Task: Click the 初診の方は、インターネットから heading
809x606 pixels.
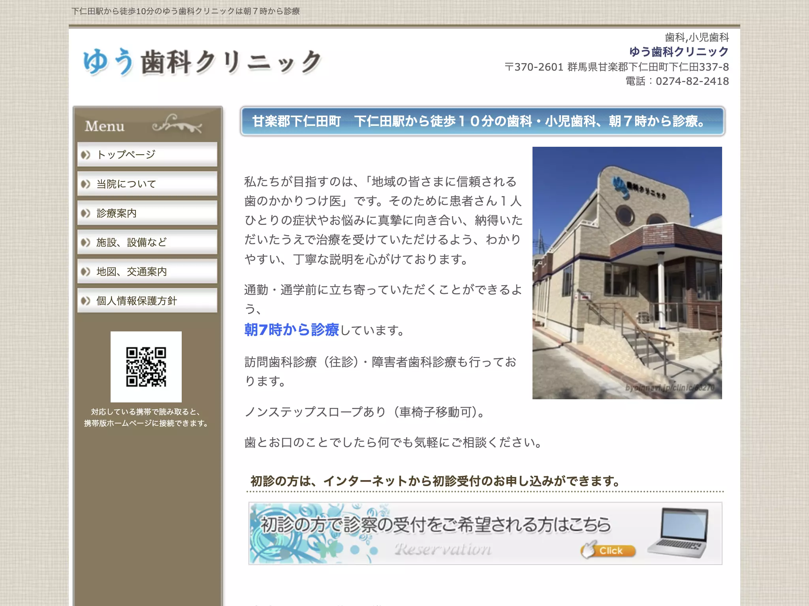Action: tap(435, 481)
